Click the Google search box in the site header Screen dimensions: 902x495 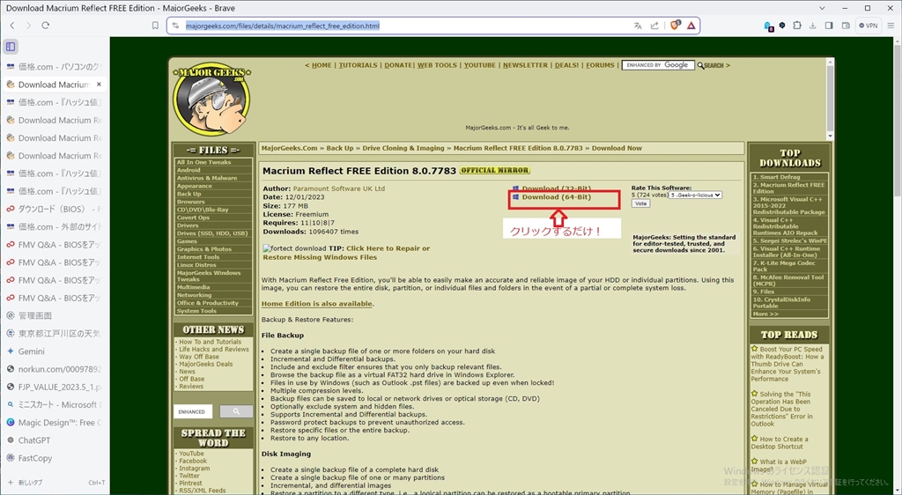click(658, 65)
